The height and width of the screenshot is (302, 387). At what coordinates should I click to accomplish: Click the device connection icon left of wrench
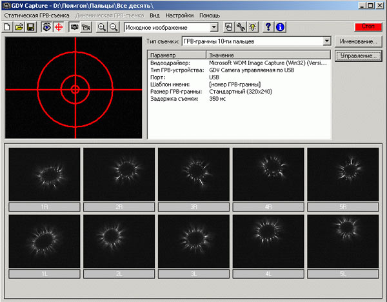pyautogui.click(x=229, y=27)
